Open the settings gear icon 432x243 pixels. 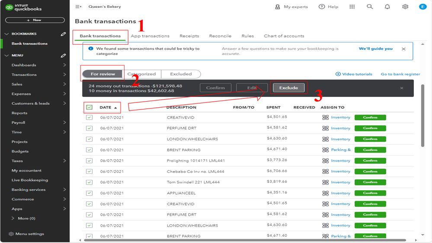[405, 7]
